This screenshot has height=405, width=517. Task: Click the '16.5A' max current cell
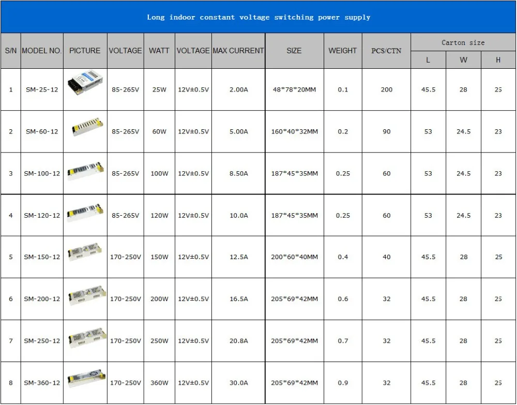pos(238,299)
